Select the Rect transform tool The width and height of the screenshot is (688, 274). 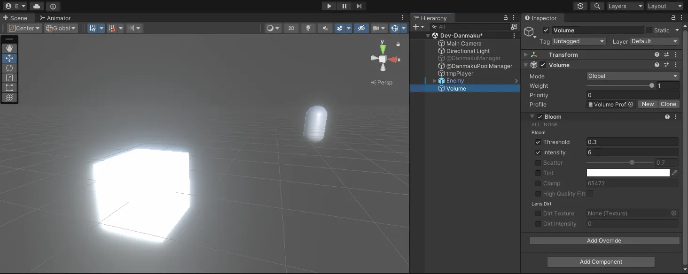9,88
